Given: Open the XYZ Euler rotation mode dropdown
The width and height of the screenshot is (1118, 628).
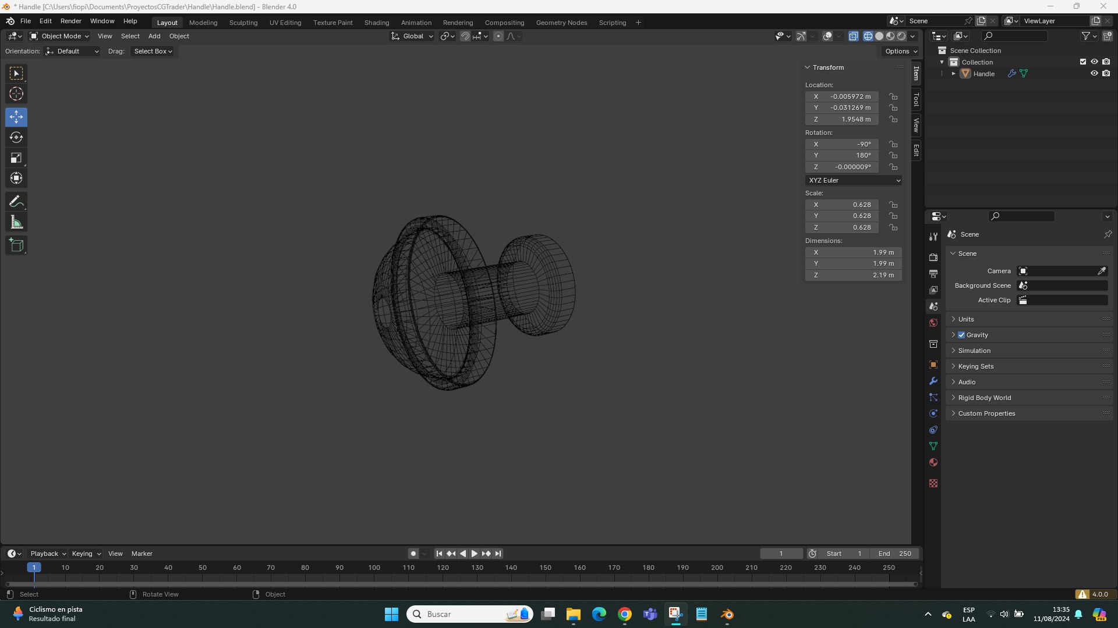Looking at the screenshot, I should pyautogui.click(x=854, y=180).
